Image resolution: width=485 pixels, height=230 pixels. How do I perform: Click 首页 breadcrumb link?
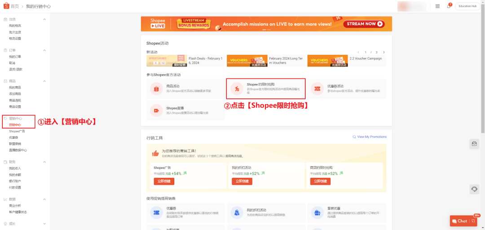14,6
